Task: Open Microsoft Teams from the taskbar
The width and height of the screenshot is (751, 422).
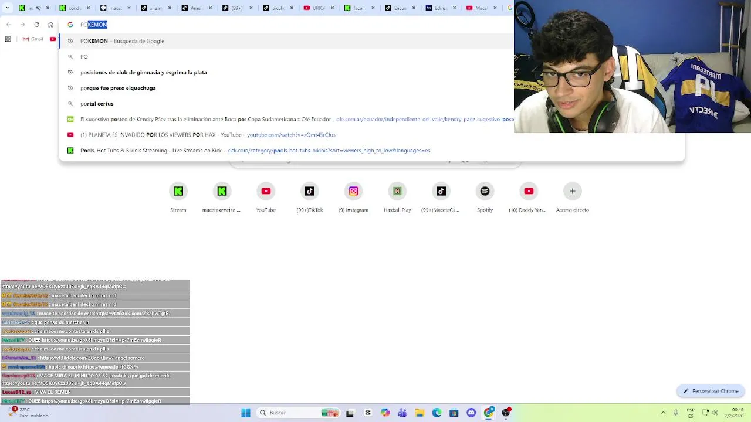Action: (x=402, y=413)
